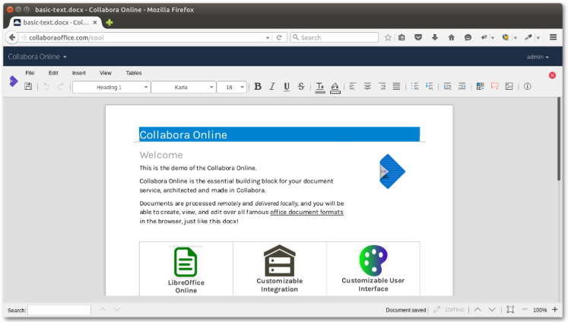
Task: Open the URL bar history dropdown
Action: coord(268,38)
